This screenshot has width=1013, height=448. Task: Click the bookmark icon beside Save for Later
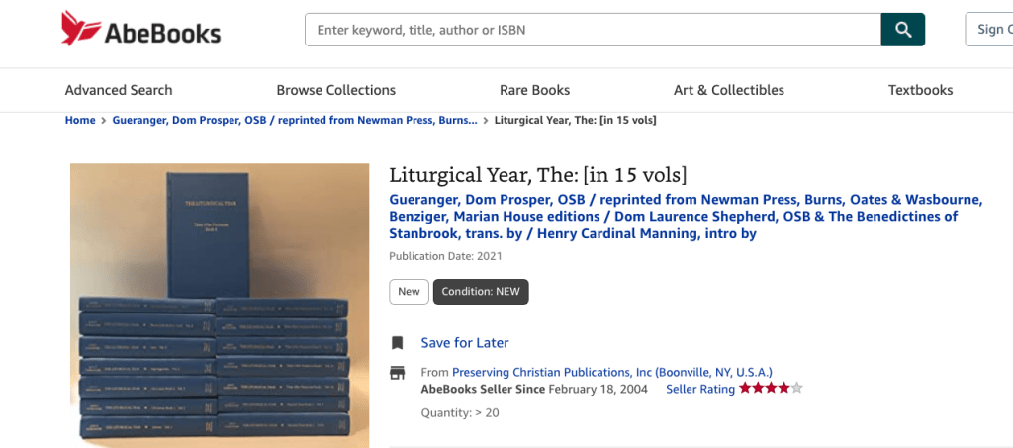point(397,343)
